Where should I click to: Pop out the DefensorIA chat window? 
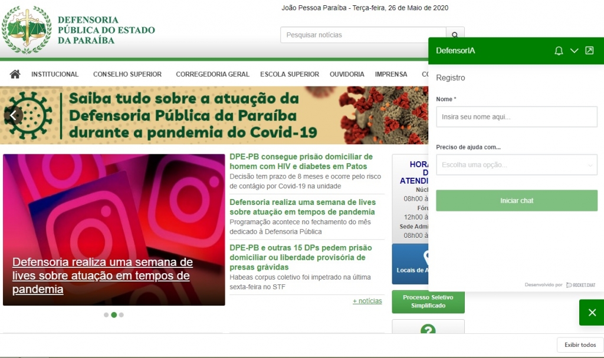click(589, 51)
